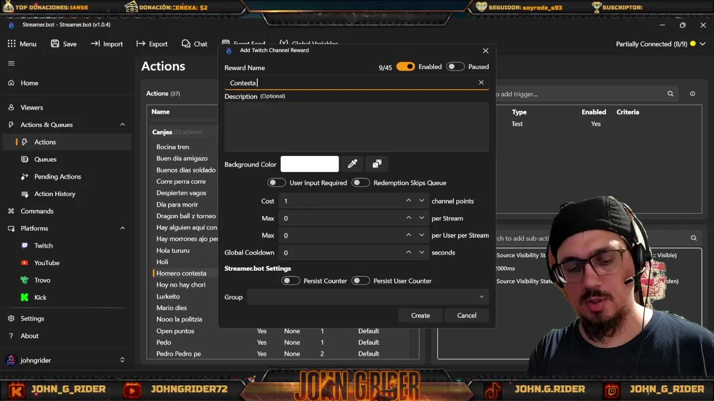714x401 pixels.
Task: Click Import in the toolbar
Action: pyautogui.click(x=107, y=43)
